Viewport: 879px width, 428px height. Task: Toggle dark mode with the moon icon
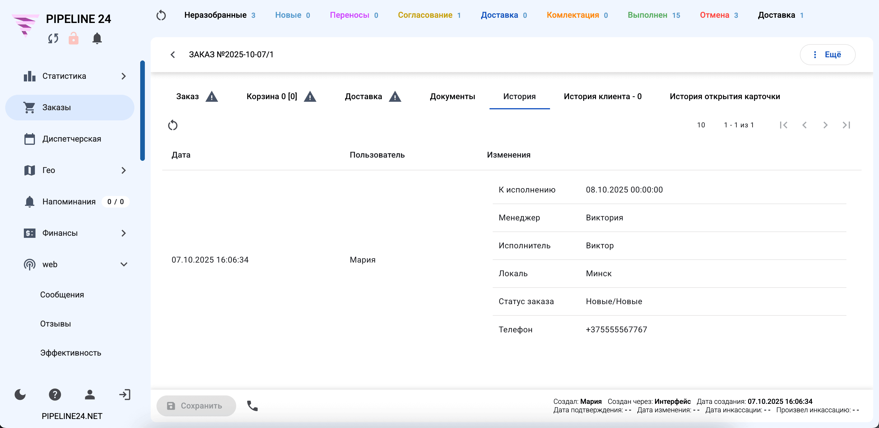[20, 395]
